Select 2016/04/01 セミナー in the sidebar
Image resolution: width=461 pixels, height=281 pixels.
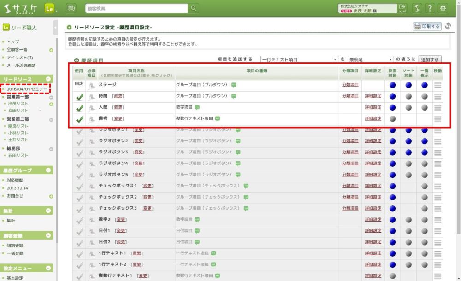[27, 88]
